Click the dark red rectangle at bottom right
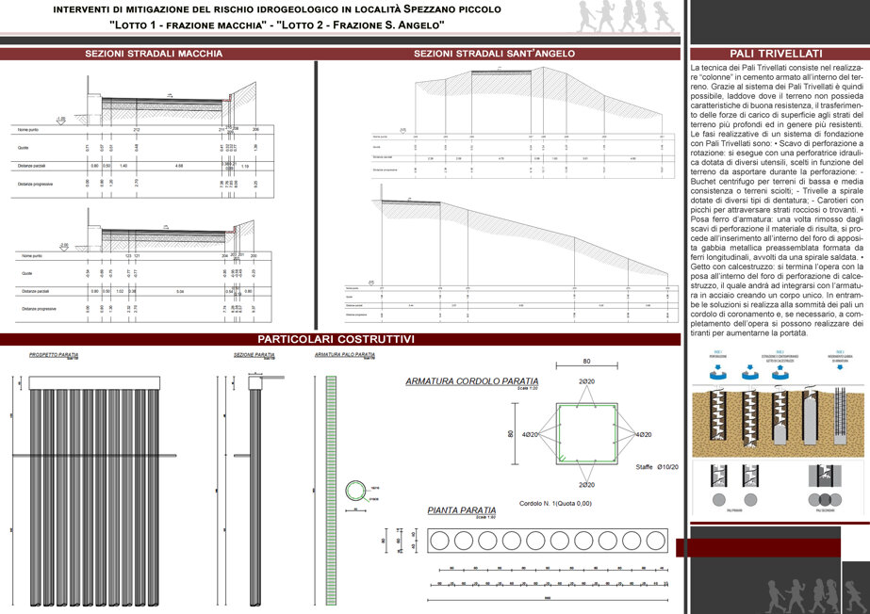The image size is (870, 614). coord(758,547)
